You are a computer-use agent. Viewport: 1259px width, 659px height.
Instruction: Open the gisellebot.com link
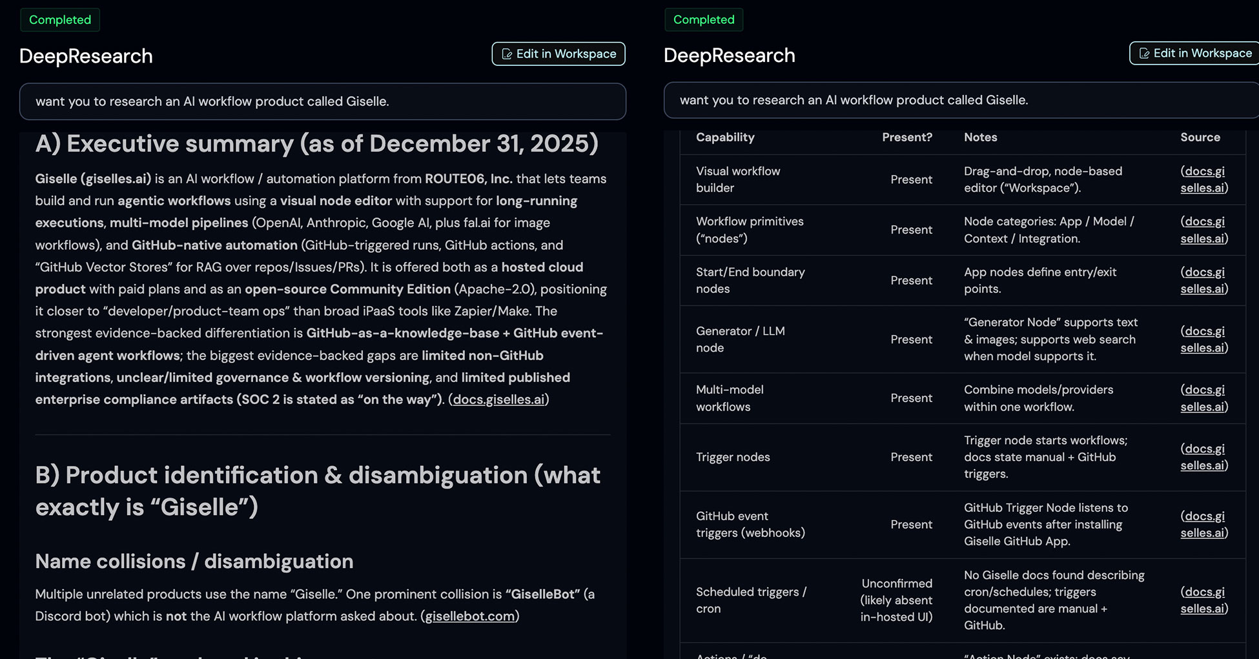point(469,616)
